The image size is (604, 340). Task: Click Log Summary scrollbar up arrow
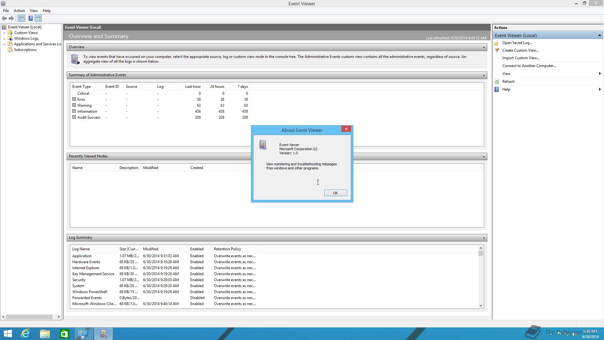coord(481,248)
